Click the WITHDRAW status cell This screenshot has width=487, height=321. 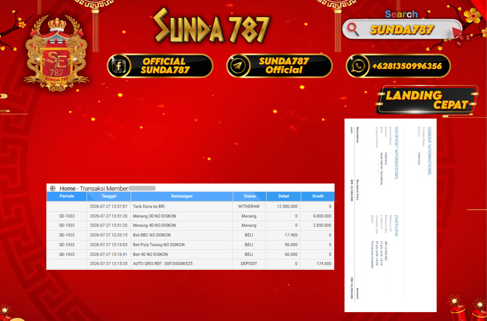coord(249,206)
